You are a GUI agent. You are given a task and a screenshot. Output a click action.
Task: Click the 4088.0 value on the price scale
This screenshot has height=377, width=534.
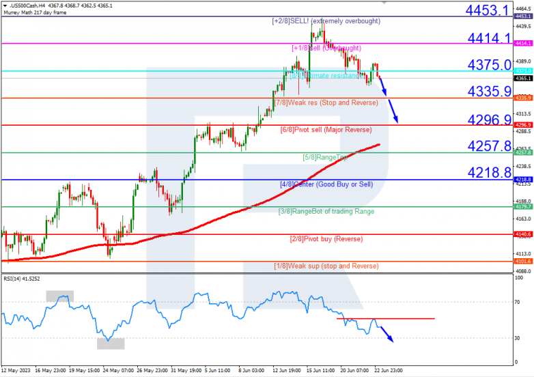524,271
